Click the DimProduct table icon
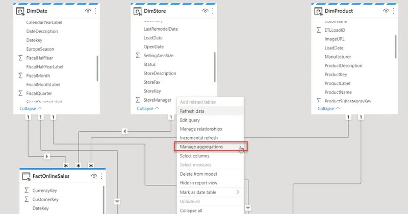This screenshot has width=408, height=214. point(318,11)
